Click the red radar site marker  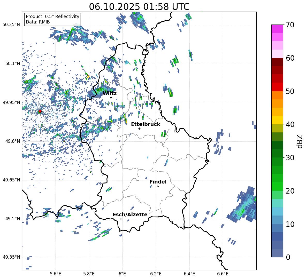[x=40, y=111]
